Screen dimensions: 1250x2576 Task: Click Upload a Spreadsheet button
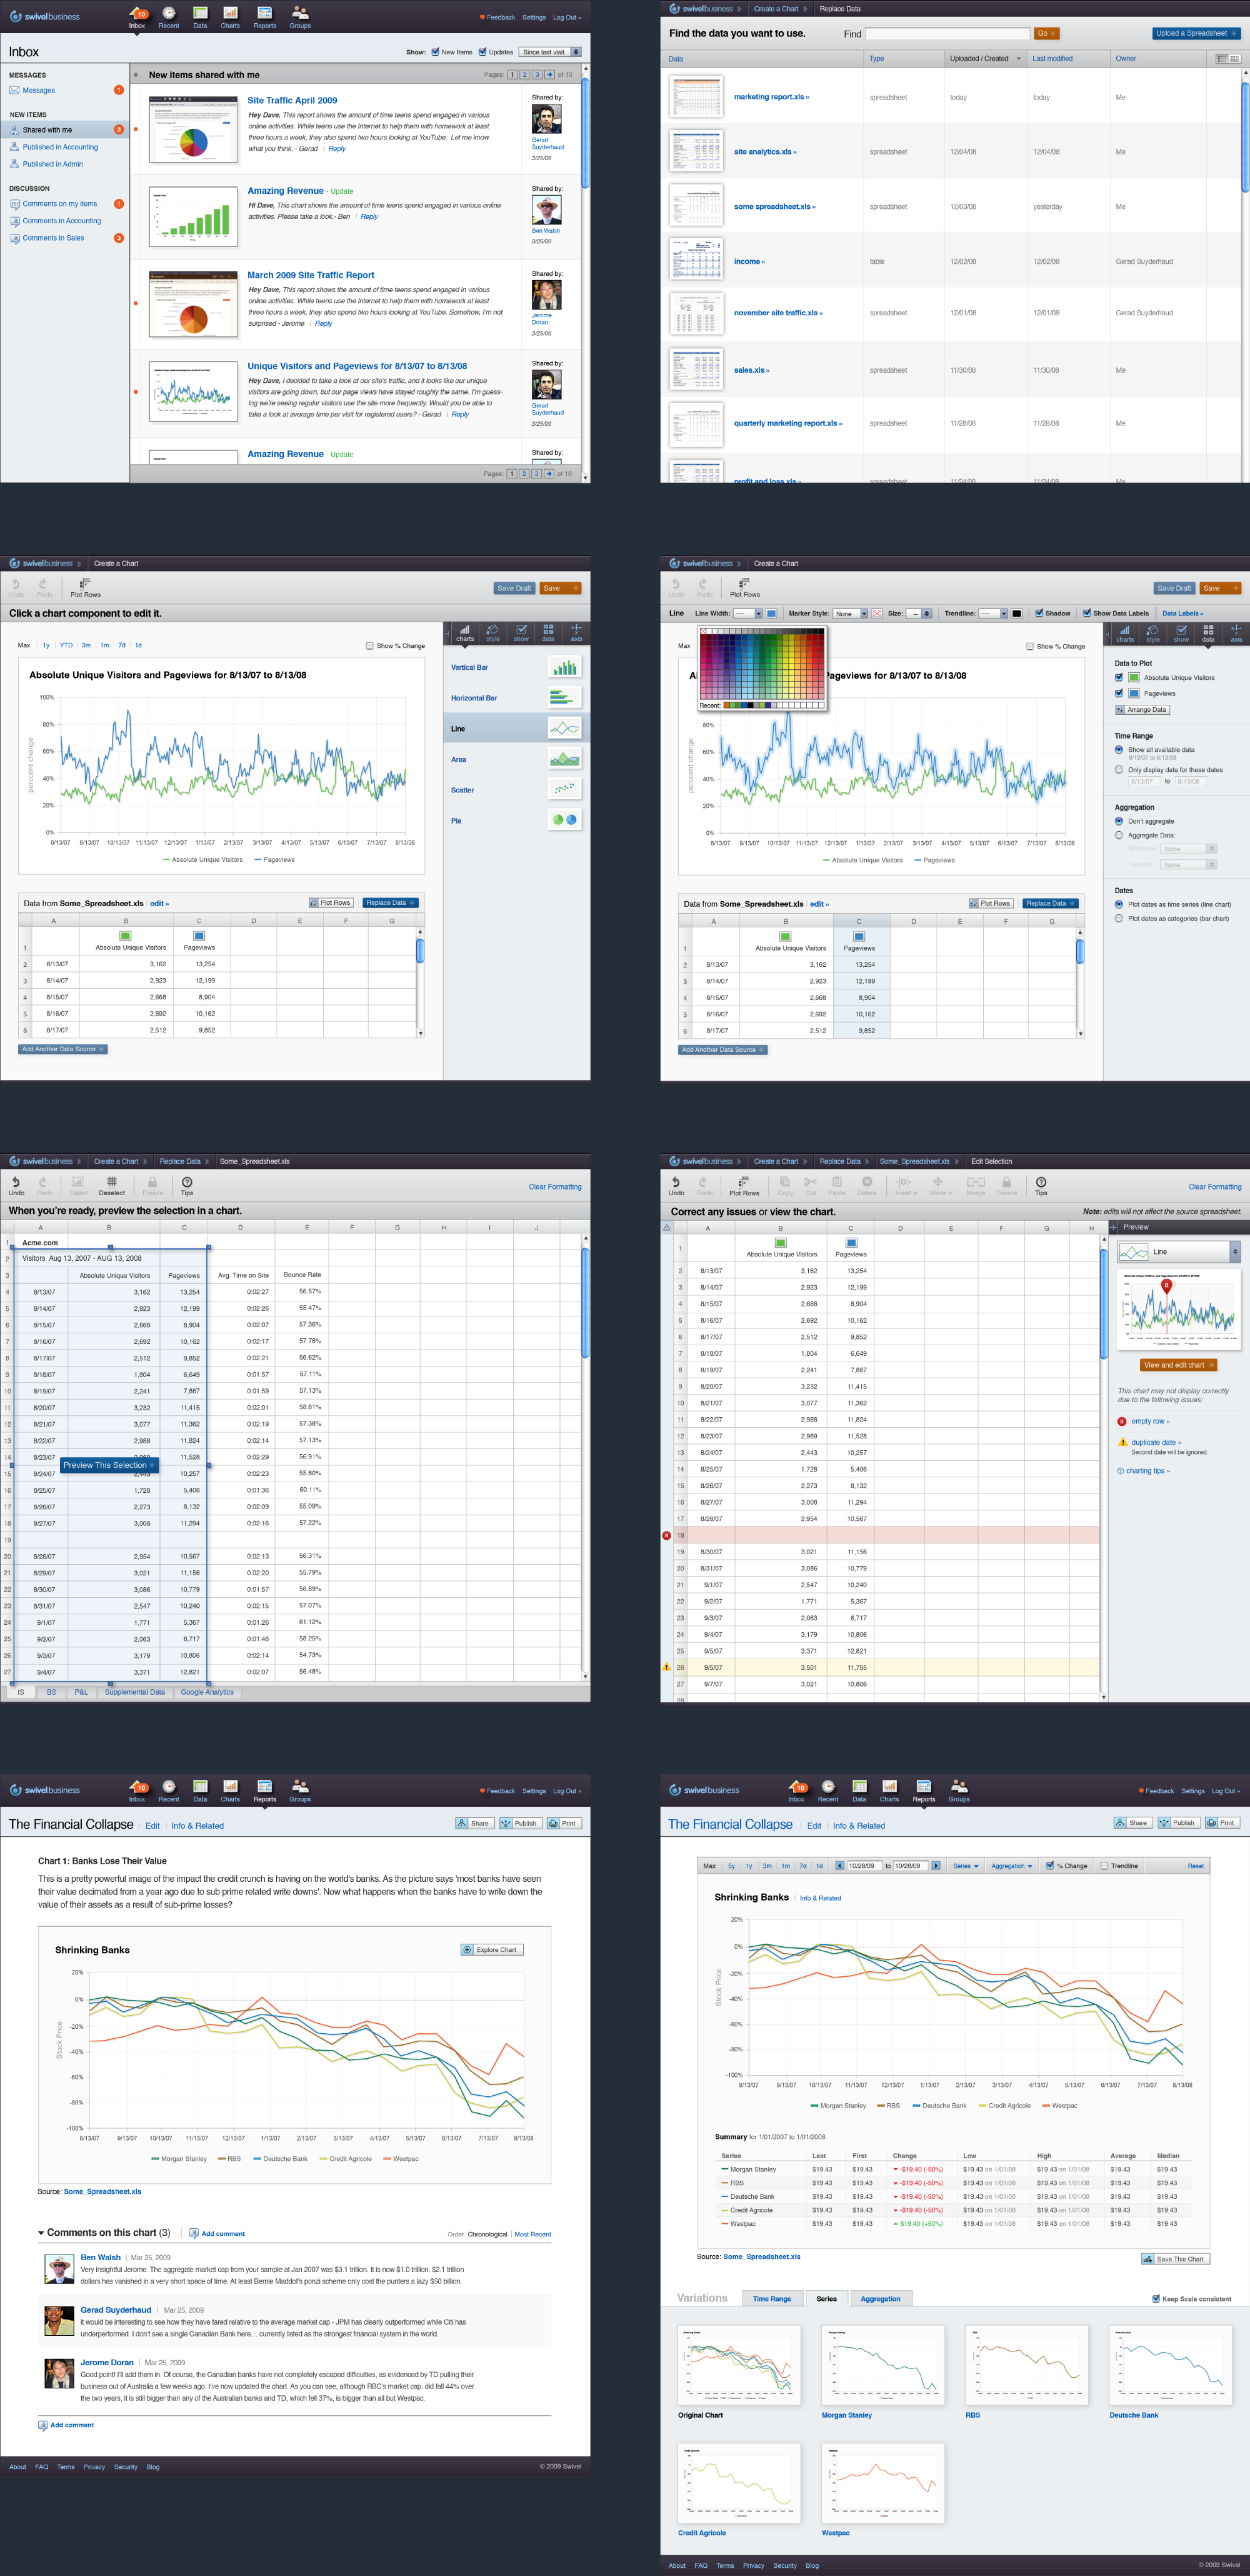[1196, 33]
